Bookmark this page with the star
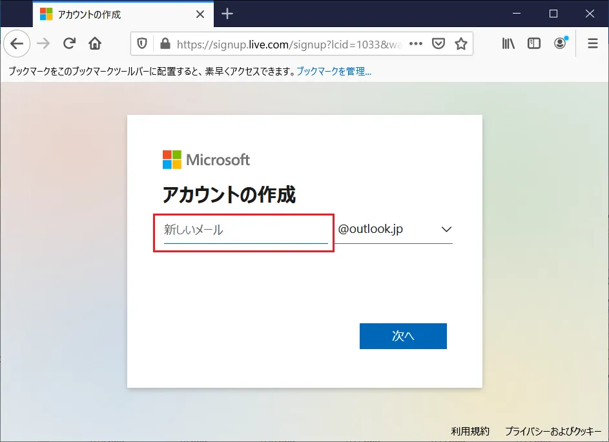609x442 pixels. point(461,44)
